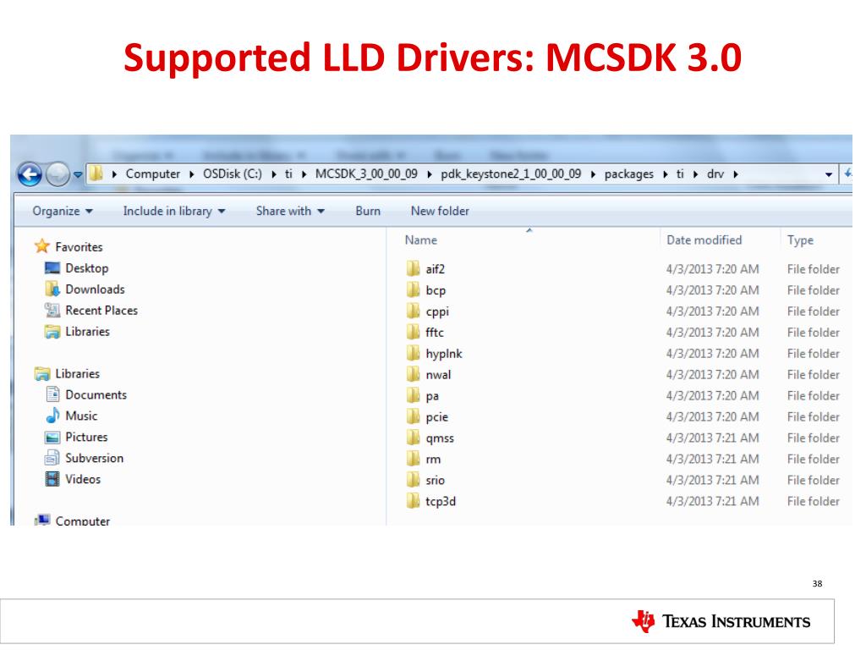Image resolution: width=866 pixels, height=650 pixels.
Task: Click the aif2 folder icon
Action: [x=413, y=268]
